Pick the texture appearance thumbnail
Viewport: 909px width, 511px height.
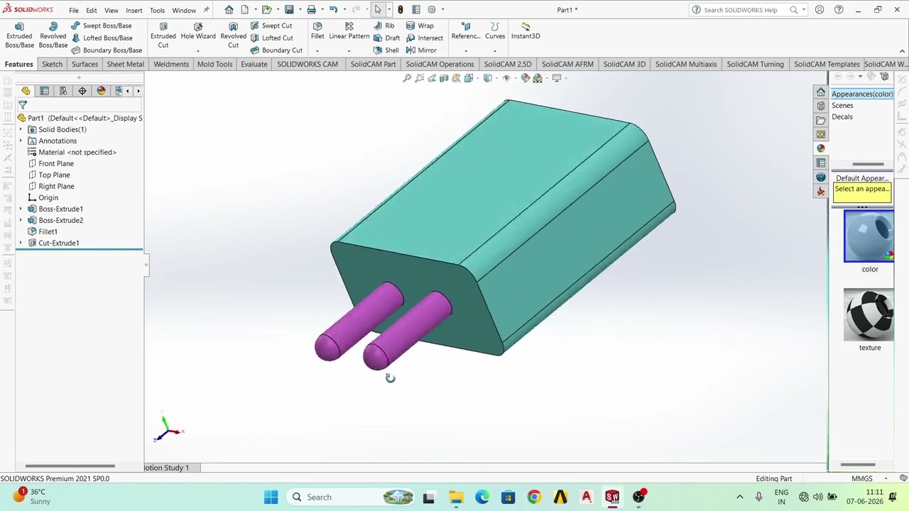point(869,314)
